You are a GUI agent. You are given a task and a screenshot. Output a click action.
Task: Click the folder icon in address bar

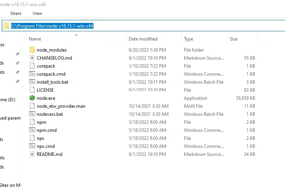click(7, 26)
